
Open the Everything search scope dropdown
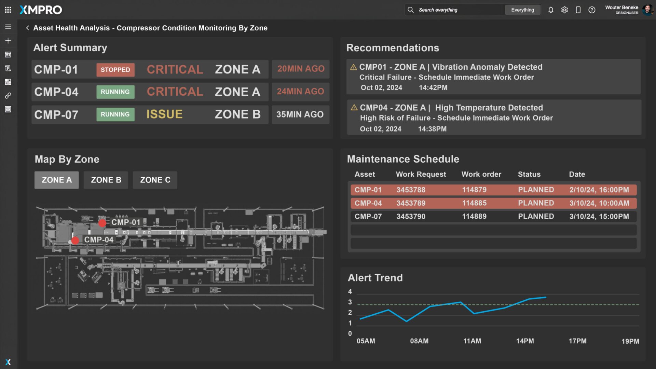coord(522,10)
